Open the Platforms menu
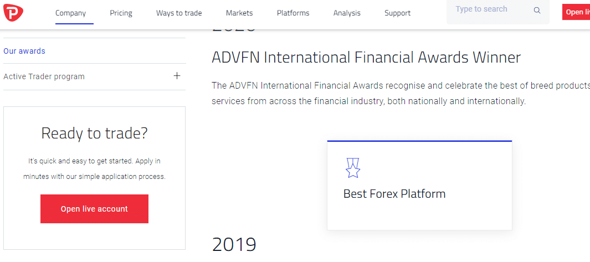 [293, 13]
